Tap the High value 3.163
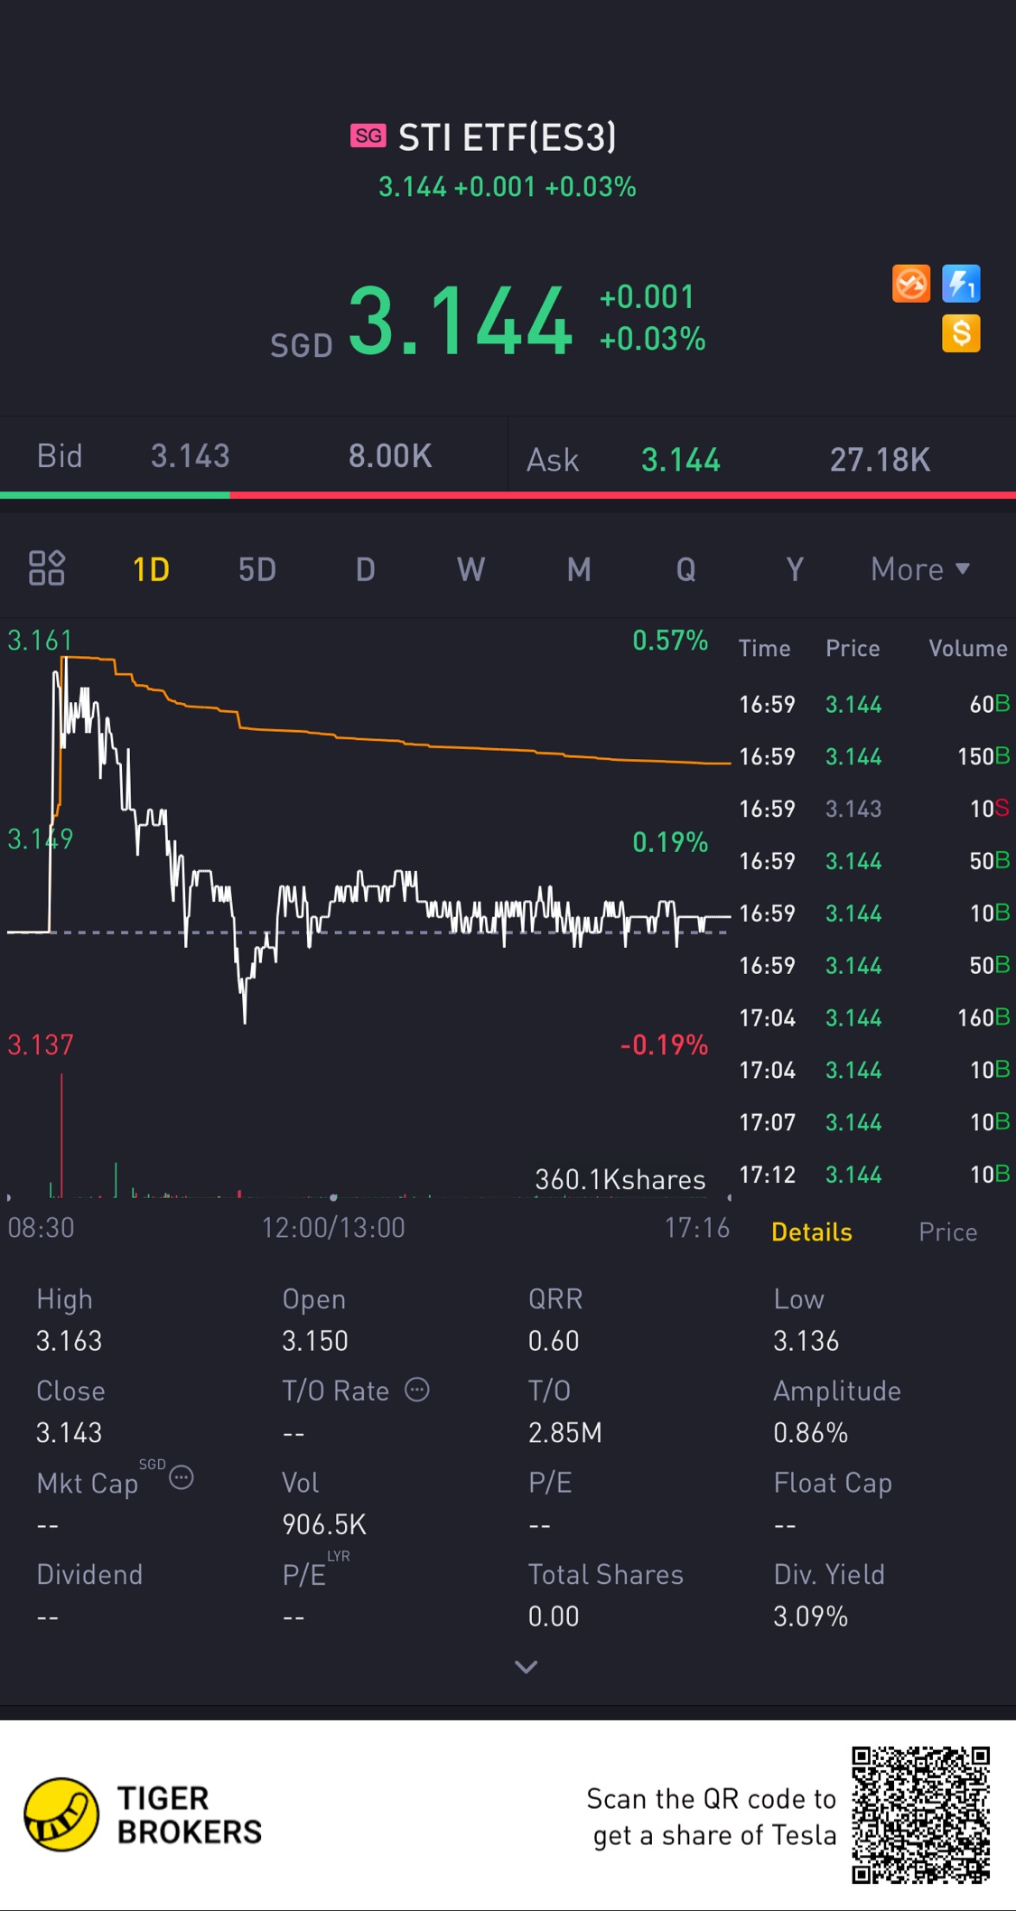1016x1911 pixels. (69, 1341)
